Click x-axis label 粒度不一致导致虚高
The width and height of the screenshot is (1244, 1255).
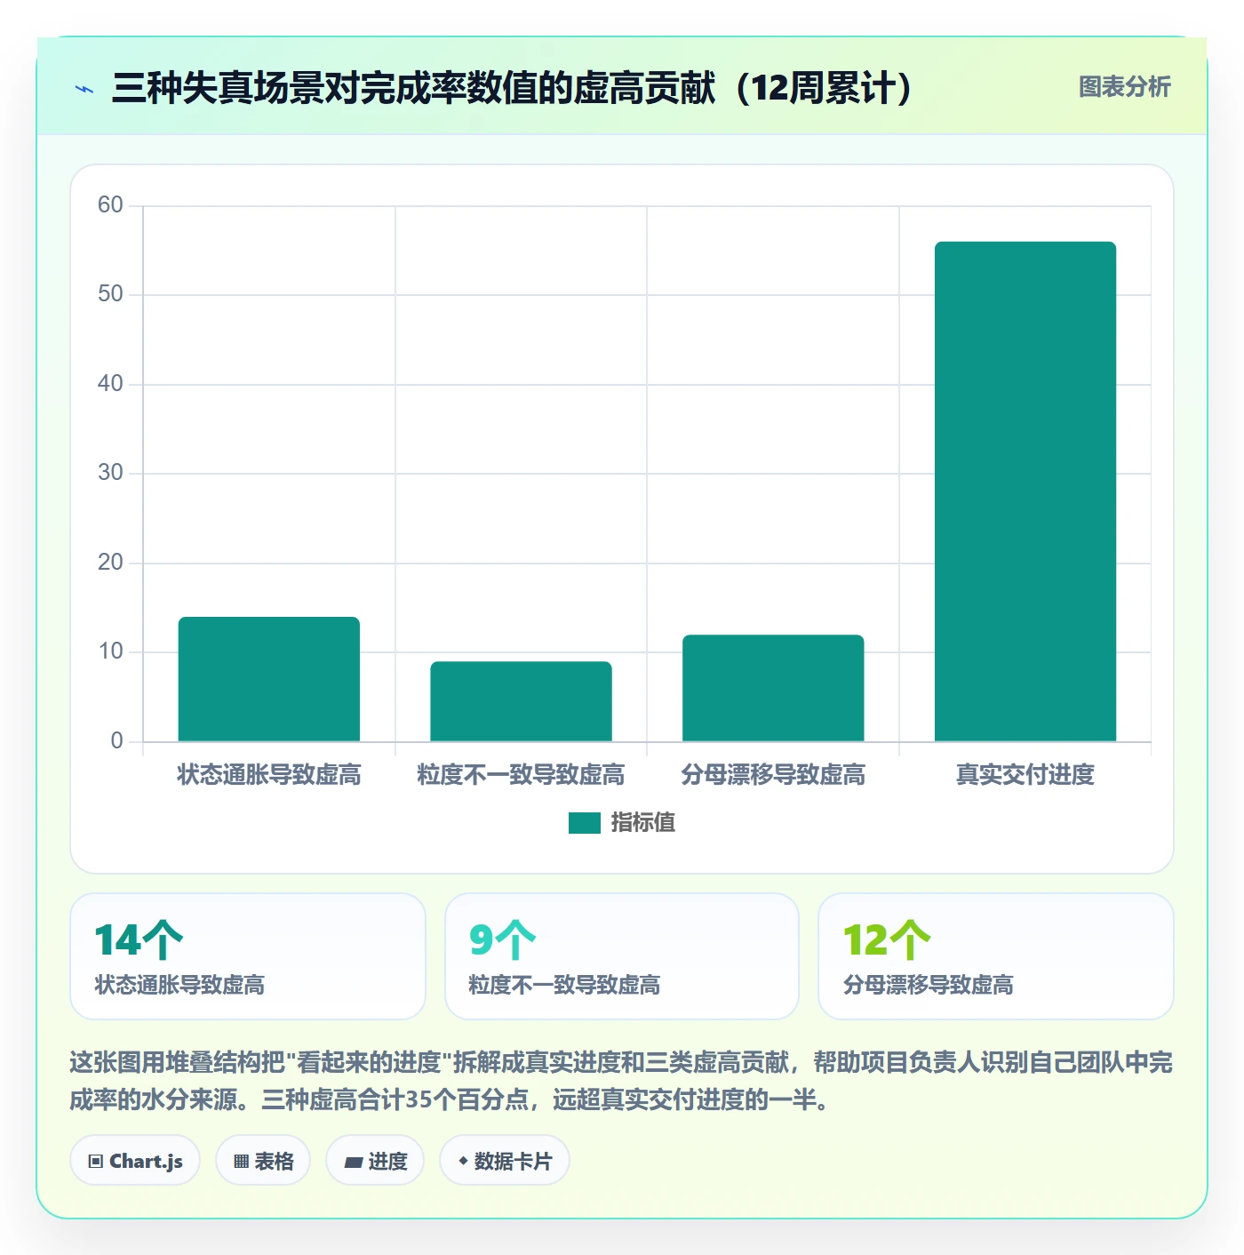[x=522, y=775]
